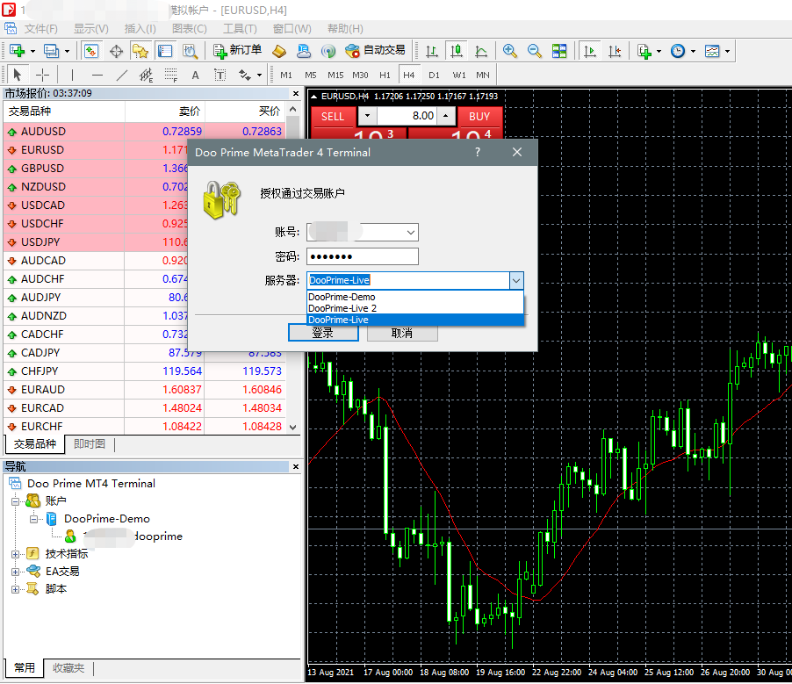Open the 文件(F) menu

41,29
